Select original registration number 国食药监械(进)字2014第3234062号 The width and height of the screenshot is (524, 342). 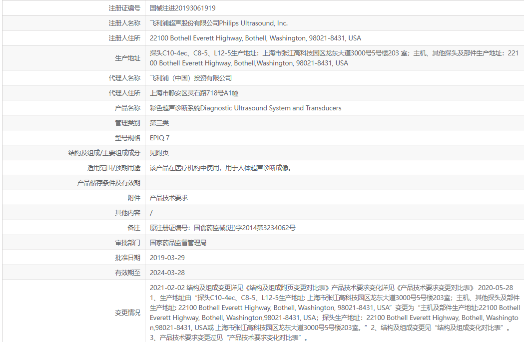[245, 228]
